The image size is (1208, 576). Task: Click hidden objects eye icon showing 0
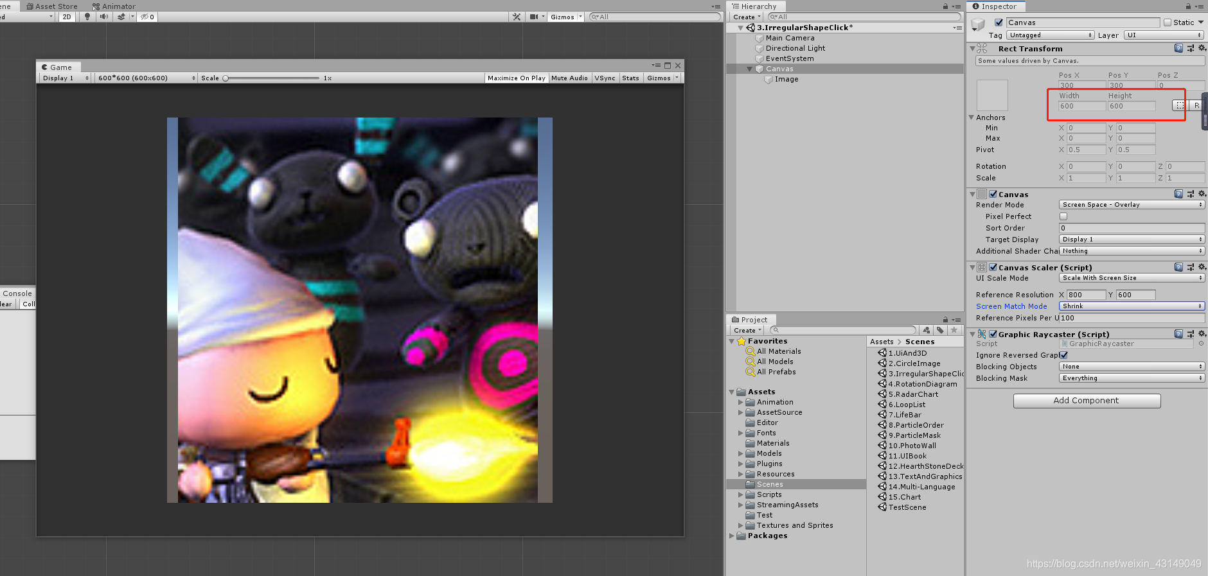point(147,17)
